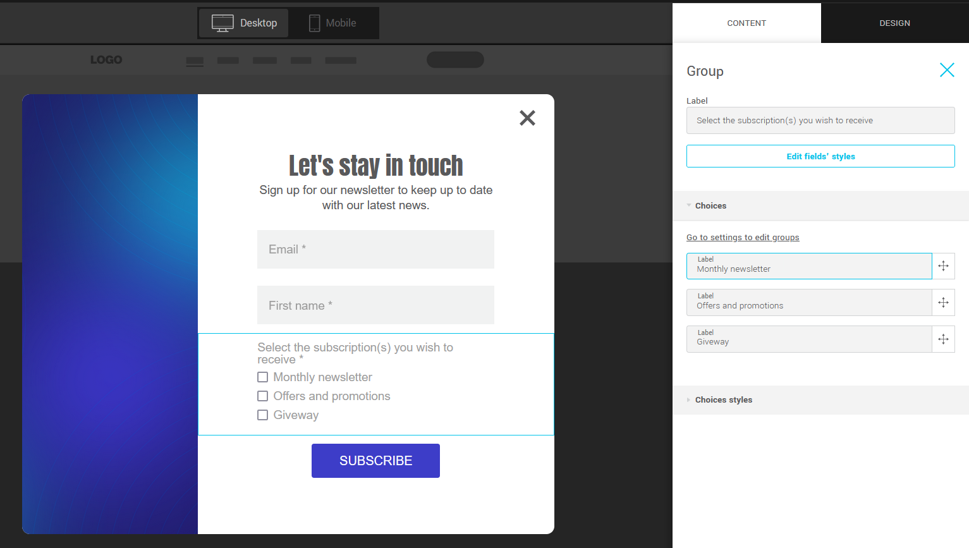
Task: Click the Group label text field
Action: (x=820, y=121)
